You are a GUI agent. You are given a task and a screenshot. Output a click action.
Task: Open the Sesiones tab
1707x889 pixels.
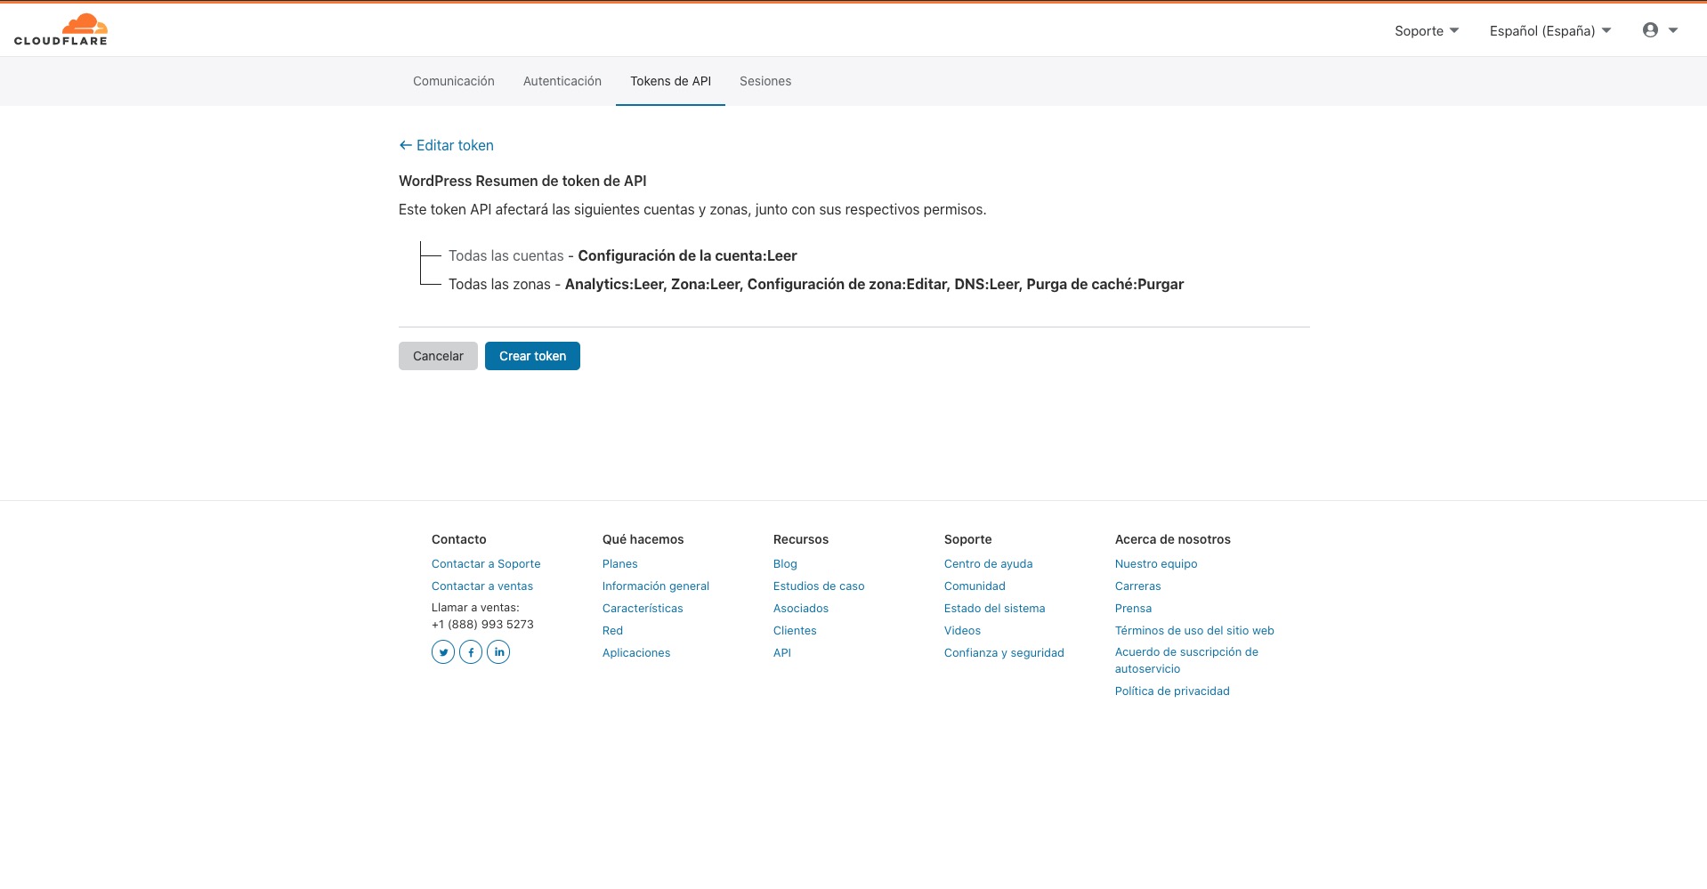tap(765, 81)
